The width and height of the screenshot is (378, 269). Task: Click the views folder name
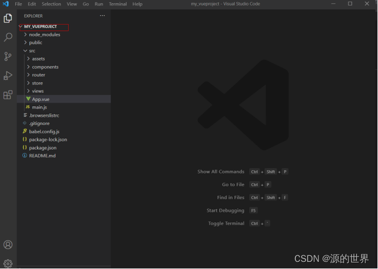pyautogui.click(x=38, y=91)
